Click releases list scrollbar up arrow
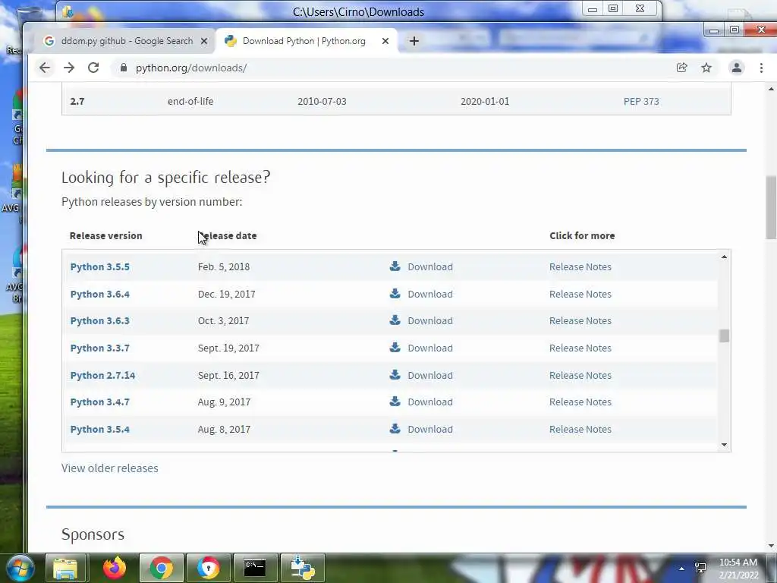This screenshot has height=583, width=777. [x=724, y=257]
